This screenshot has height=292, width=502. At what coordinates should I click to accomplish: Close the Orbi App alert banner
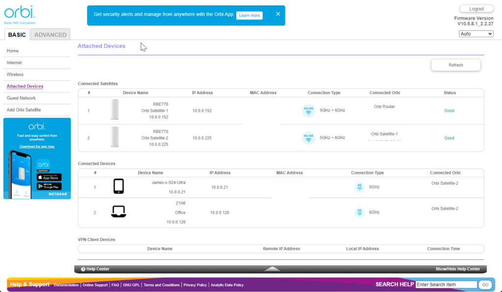coord(278,14)
